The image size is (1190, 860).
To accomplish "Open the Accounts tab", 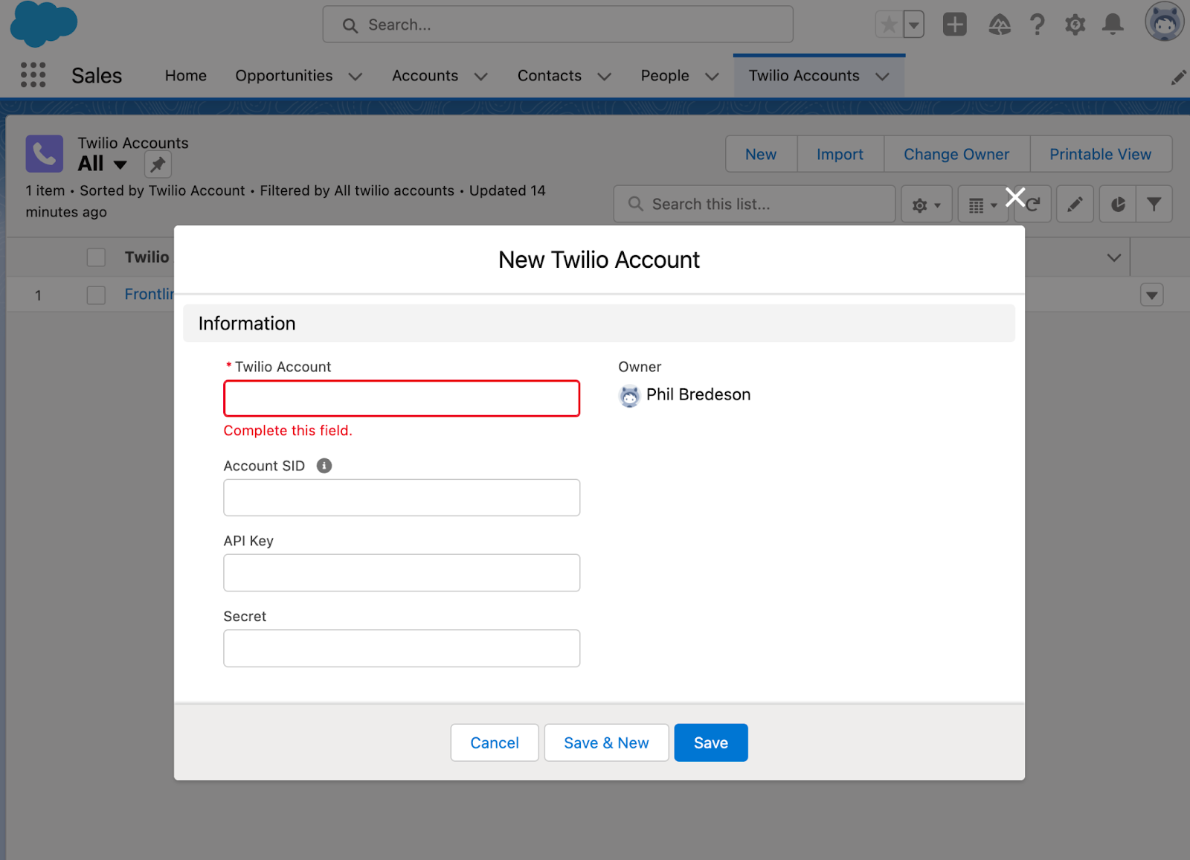I will point(425,76).
